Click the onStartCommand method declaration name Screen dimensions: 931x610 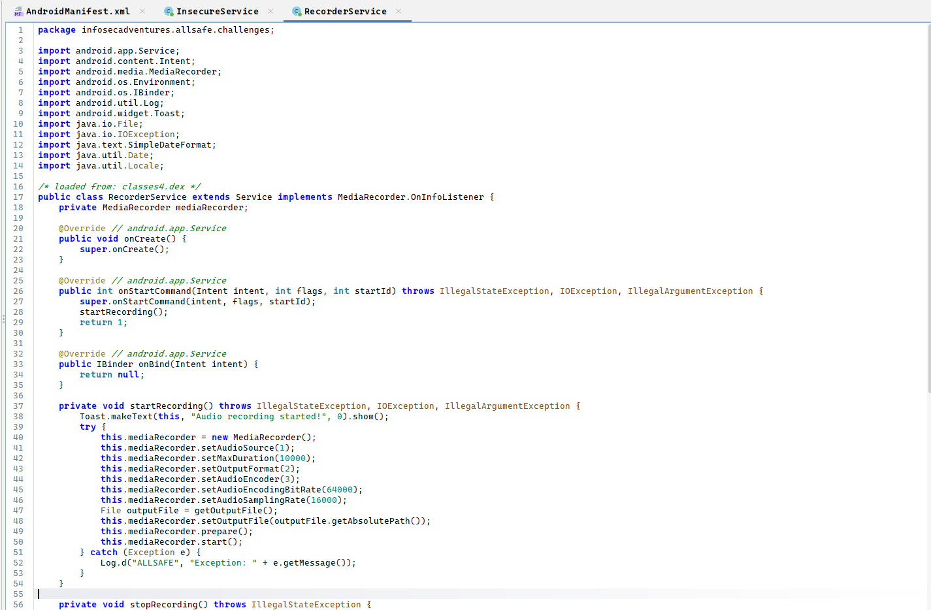154,291
